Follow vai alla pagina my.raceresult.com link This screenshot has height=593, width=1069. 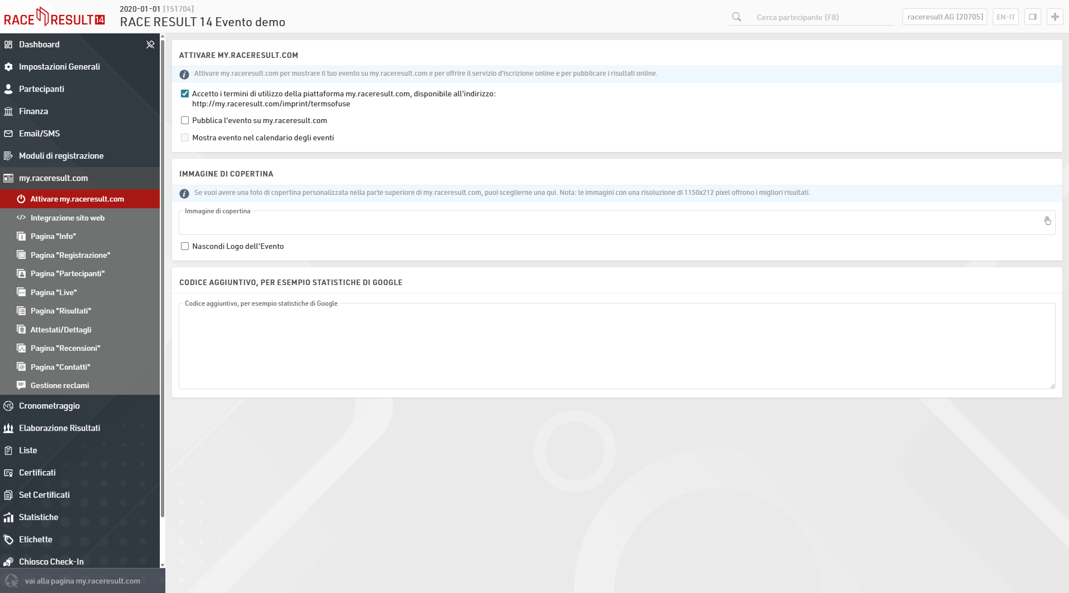pyautogui.click(x=82, y=581)
